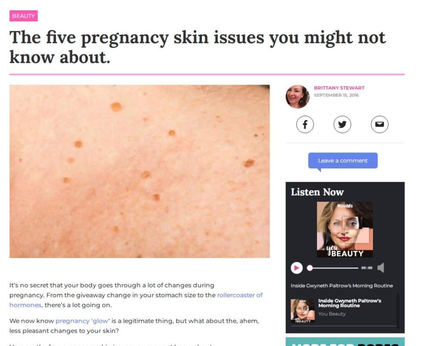
Task: Click the Leave a comment button
Action: click(x=342, y=161)
